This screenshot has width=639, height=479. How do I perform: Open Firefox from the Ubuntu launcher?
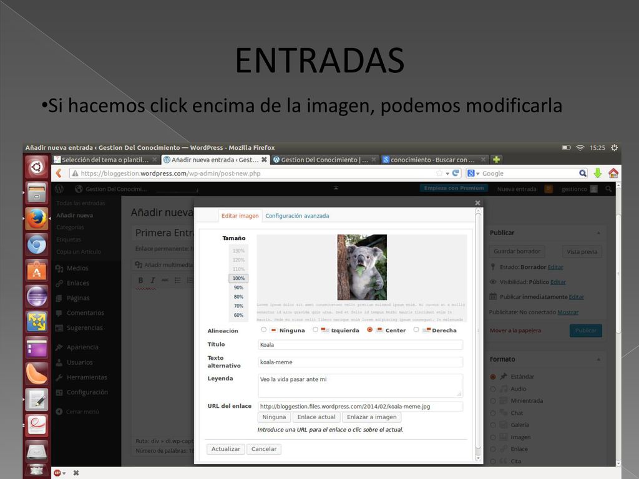[37, 219]
